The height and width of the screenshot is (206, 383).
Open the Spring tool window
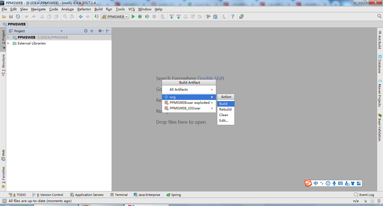174,195
